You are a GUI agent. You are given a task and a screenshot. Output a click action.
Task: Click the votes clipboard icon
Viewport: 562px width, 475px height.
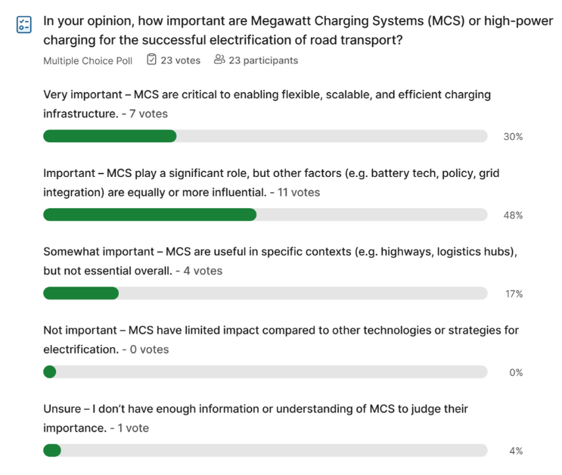click(151, 59)
